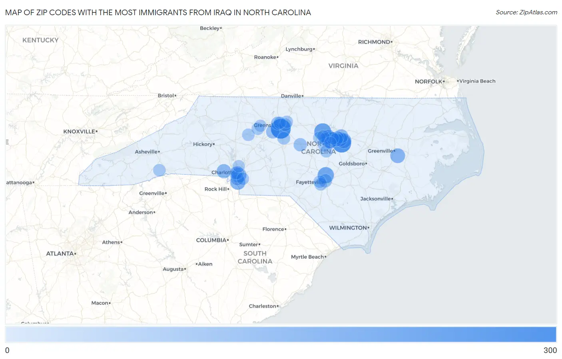The image size is (562, 359).
Task: Select the bubble west of NORTH CAROLINA label
Action: tap(300, 145)
